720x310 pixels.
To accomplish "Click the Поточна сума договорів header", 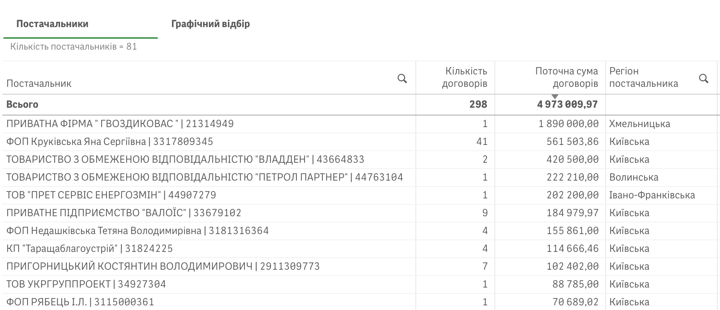I will [x=566, y=77].
